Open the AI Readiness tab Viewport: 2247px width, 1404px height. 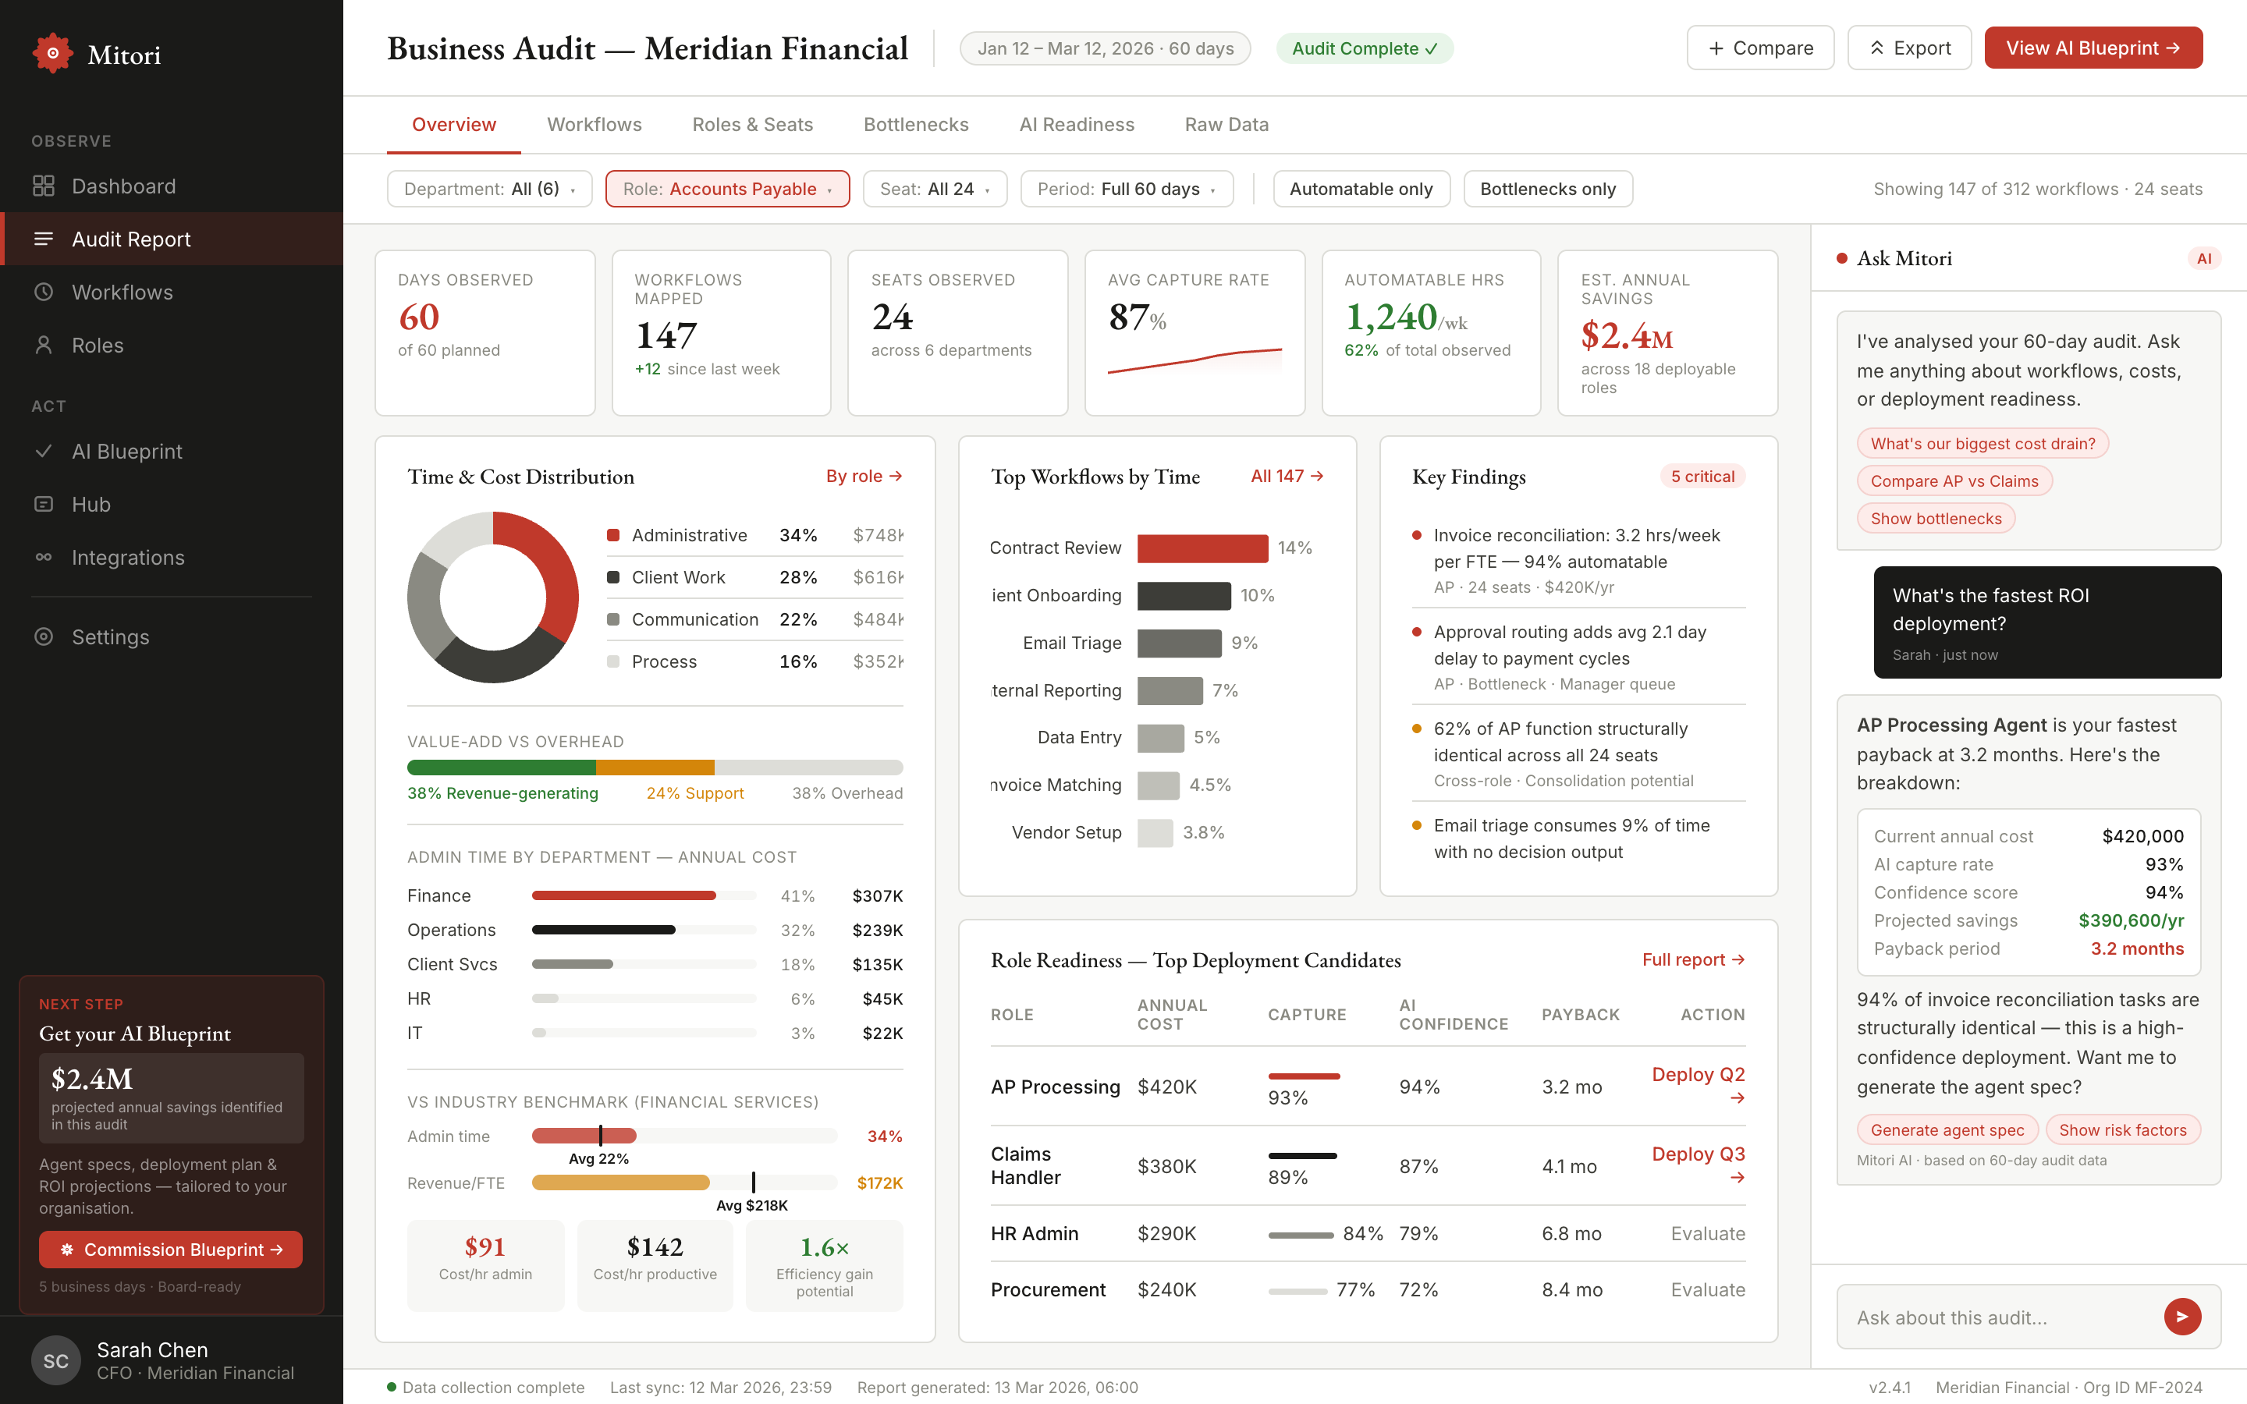tap(1077, 125)
